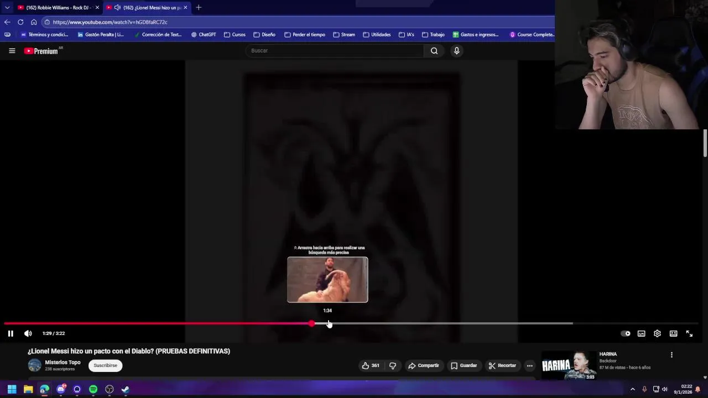This screenshot has height=398, width=708.
Task: Mute the video volume
Action: (28, 333)
